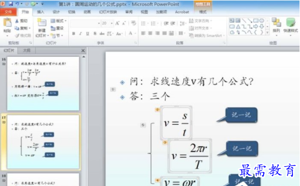Screen dimensions: 300x186
Task: Click the Increase Font Size icon
Action: (x=117, y=23)
